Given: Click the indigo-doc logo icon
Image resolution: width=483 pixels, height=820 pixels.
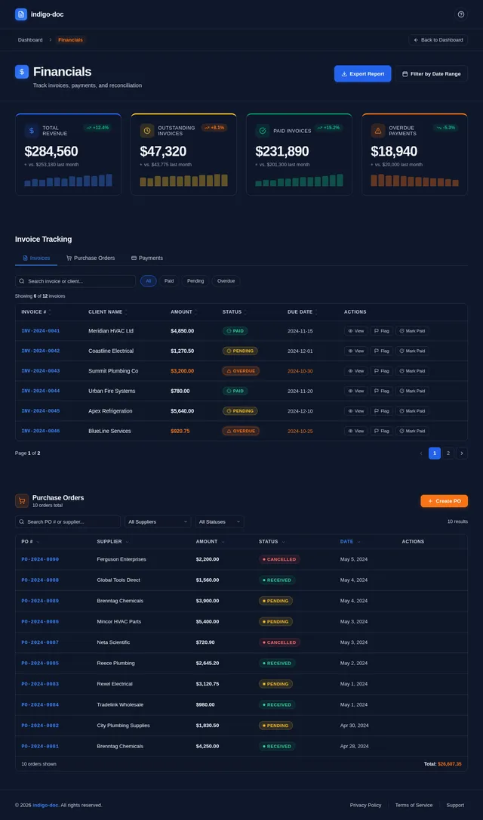Looking at the screenshot, I should tap(21, 14).
